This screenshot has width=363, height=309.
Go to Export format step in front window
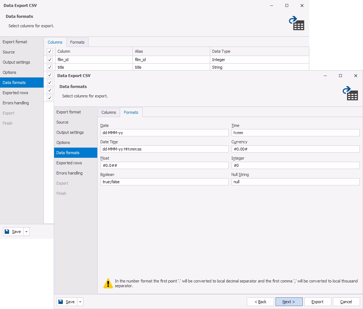tap(76, 112)
